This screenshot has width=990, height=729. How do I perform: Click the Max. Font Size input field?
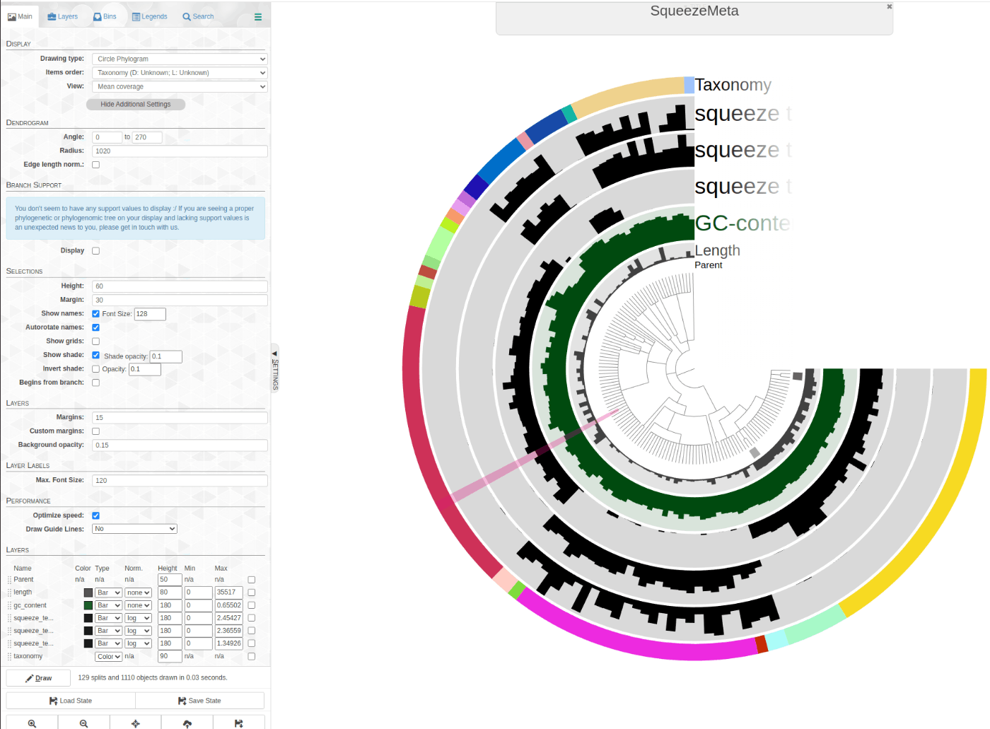pyautogui.click(x=180, y=481)
